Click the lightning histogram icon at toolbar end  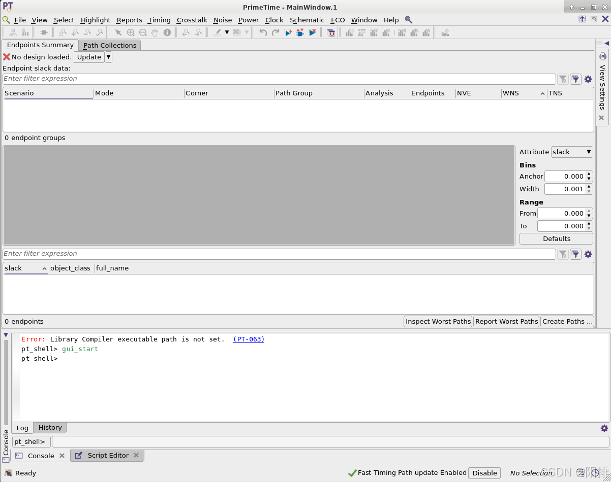point(445,32)
